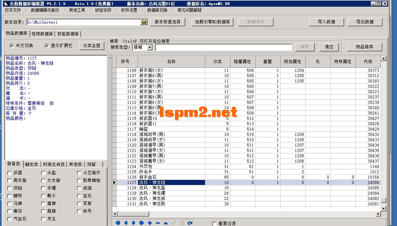Enable the 翅膀 checkbox

pyautogui.click(x=43, y=211)
